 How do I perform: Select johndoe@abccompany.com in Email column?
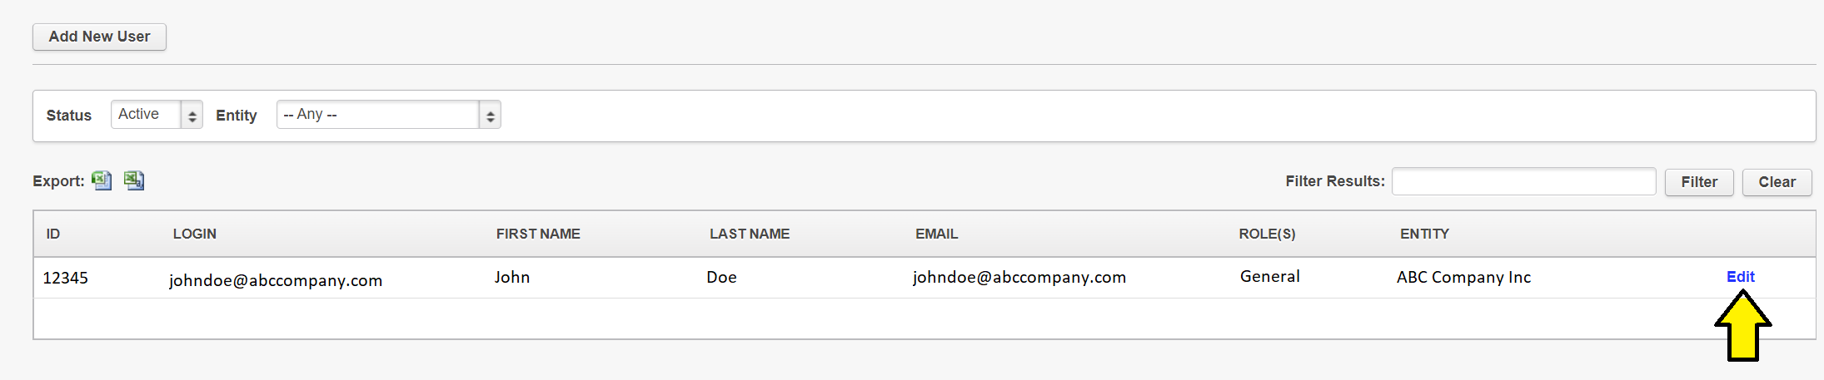tap(1019, 277)
